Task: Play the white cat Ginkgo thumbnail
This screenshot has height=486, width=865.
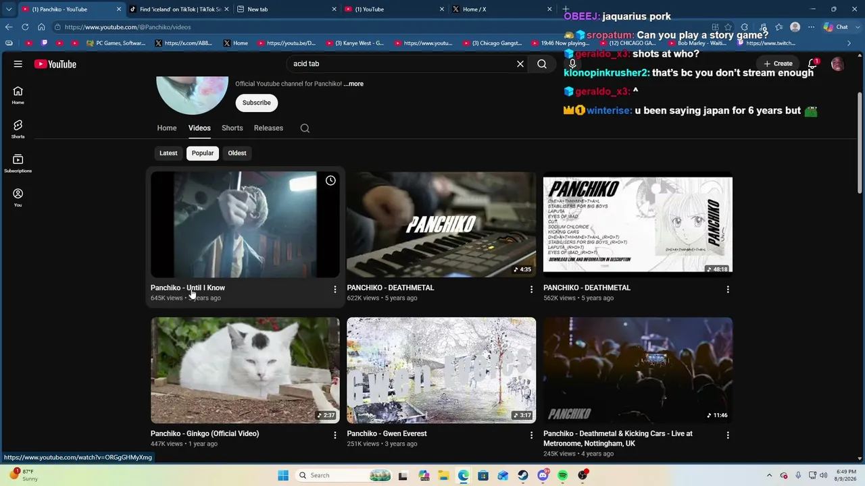Action: 245,371
